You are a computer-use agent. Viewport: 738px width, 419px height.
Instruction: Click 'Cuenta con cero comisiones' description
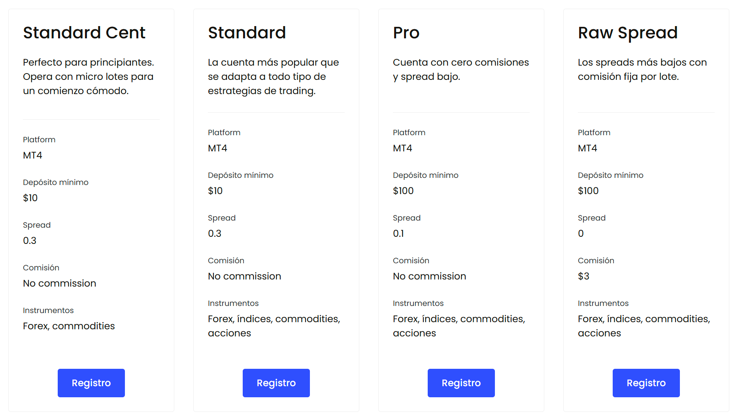(461, 69)
